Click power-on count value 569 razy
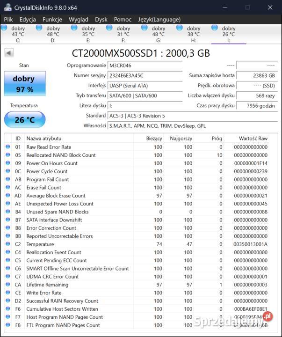 click(x=257, y=95)
